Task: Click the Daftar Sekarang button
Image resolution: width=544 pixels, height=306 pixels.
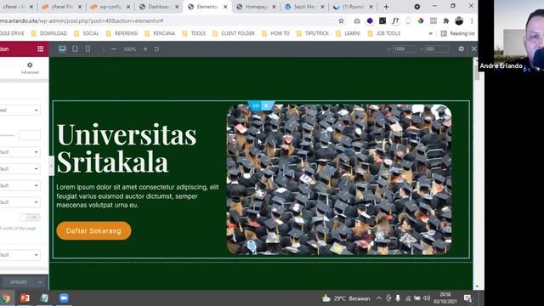Action: tap(93, 230)
